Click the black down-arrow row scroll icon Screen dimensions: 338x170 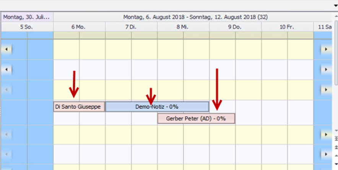[336, 164]
